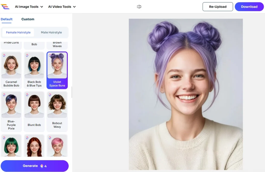Click the app logo in top-left corner
This screenshot has width=265, height=172.
point(5,7)
